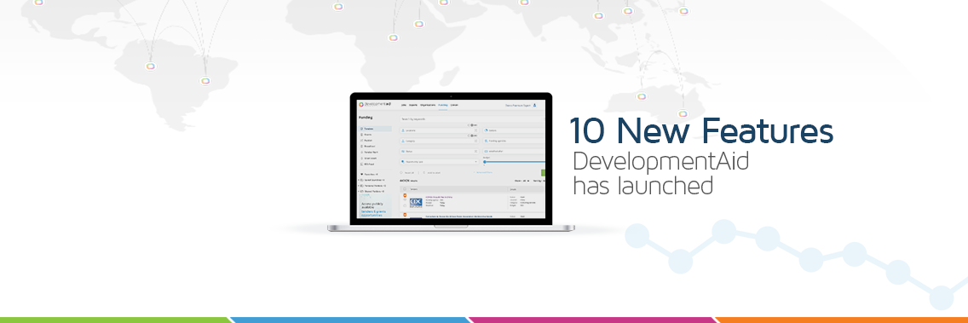Screen dimensions: 968x323
Task: Open the user profile icon in header
Action: tap(534, 105)
